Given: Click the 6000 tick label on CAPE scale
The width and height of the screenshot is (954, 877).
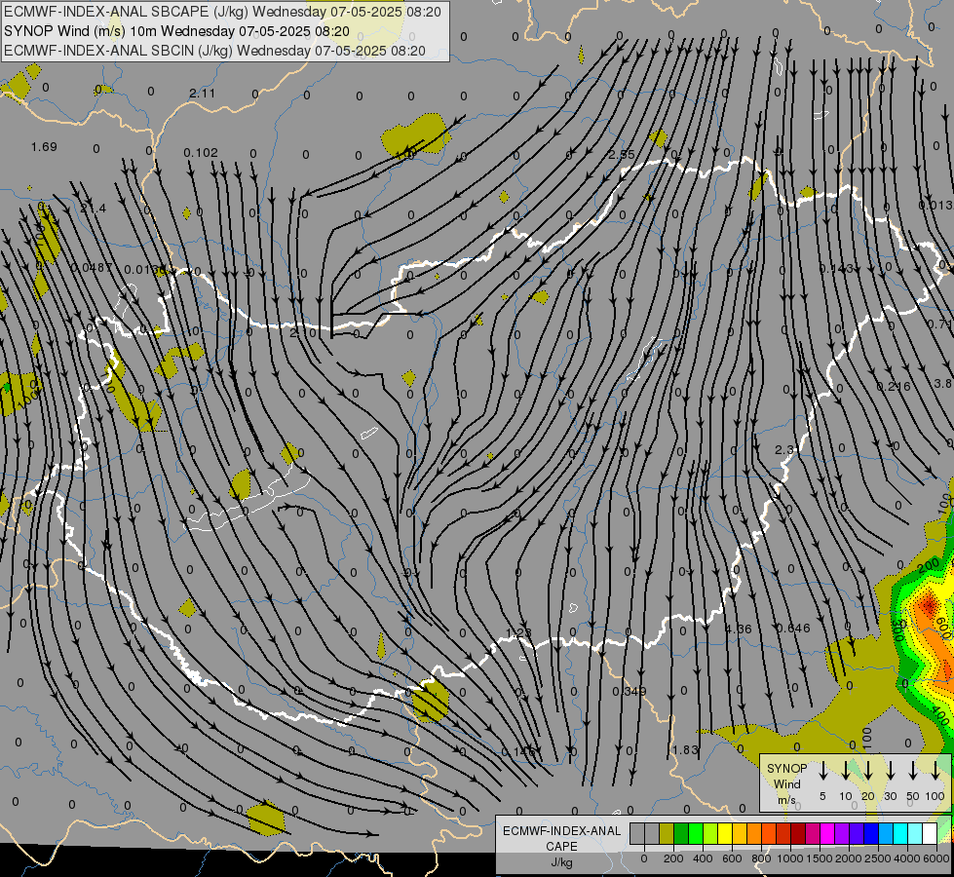Looking at the screenshot, I should click(x=937, y=858).
